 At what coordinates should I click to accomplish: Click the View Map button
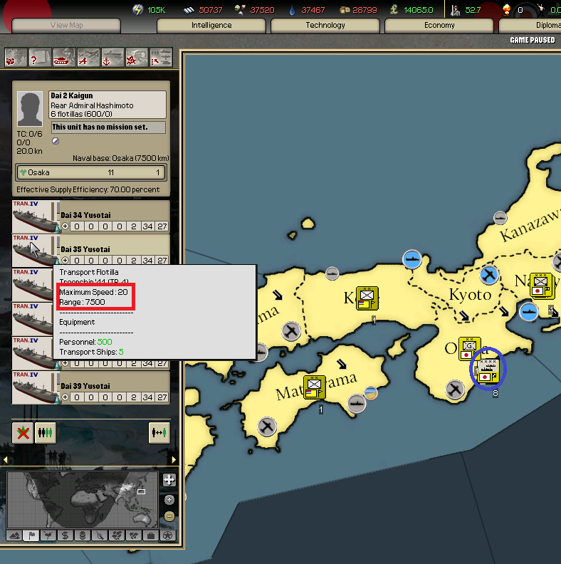[66, 26]
